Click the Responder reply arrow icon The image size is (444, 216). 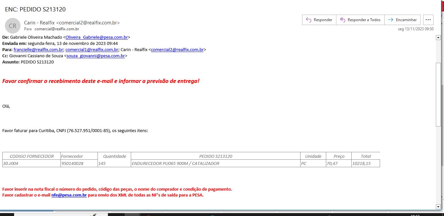[309, 20]
